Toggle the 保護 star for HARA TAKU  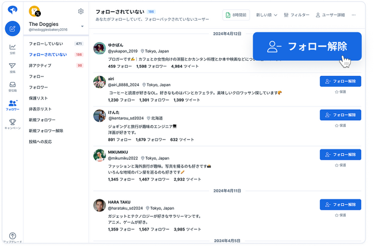point(341,215)
